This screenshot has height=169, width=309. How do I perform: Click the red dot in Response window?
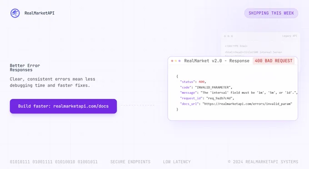pos(172,61)
